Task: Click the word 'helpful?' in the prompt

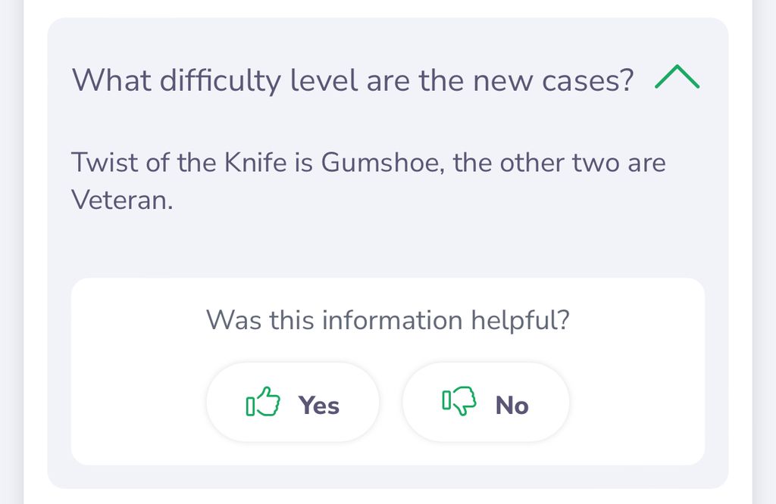Action: [x=521, y=320]
